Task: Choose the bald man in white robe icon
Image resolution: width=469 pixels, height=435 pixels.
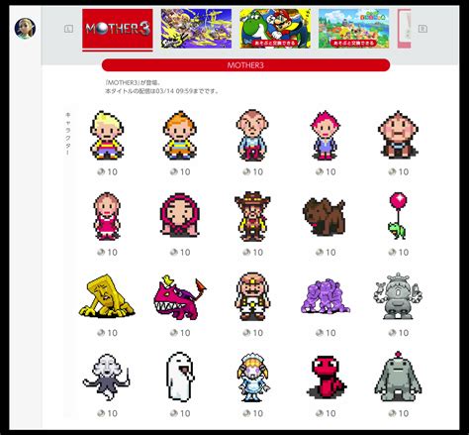Action: [252, 296]
